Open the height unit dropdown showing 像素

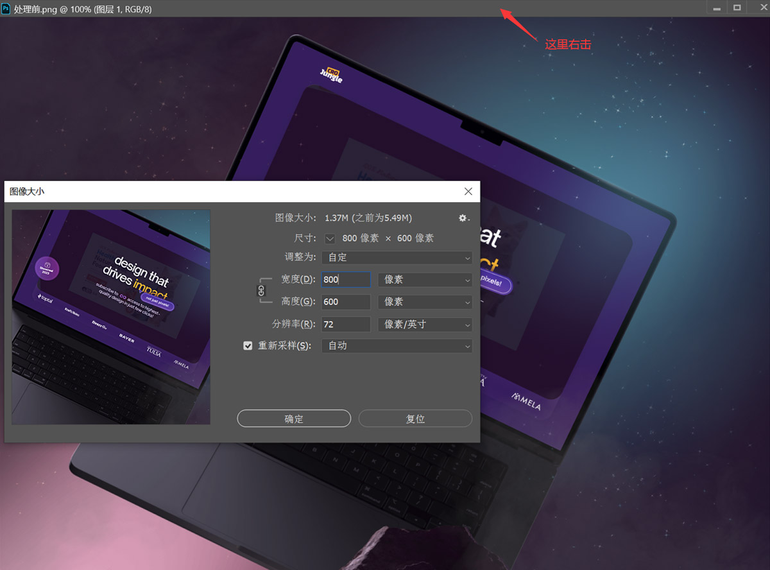click(x=425, y=302)
